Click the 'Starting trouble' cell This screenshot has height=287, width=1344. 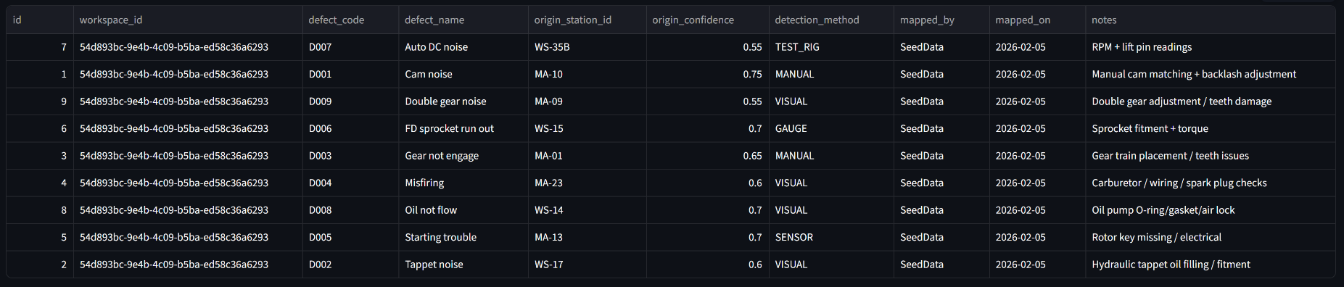pos(463,237)
